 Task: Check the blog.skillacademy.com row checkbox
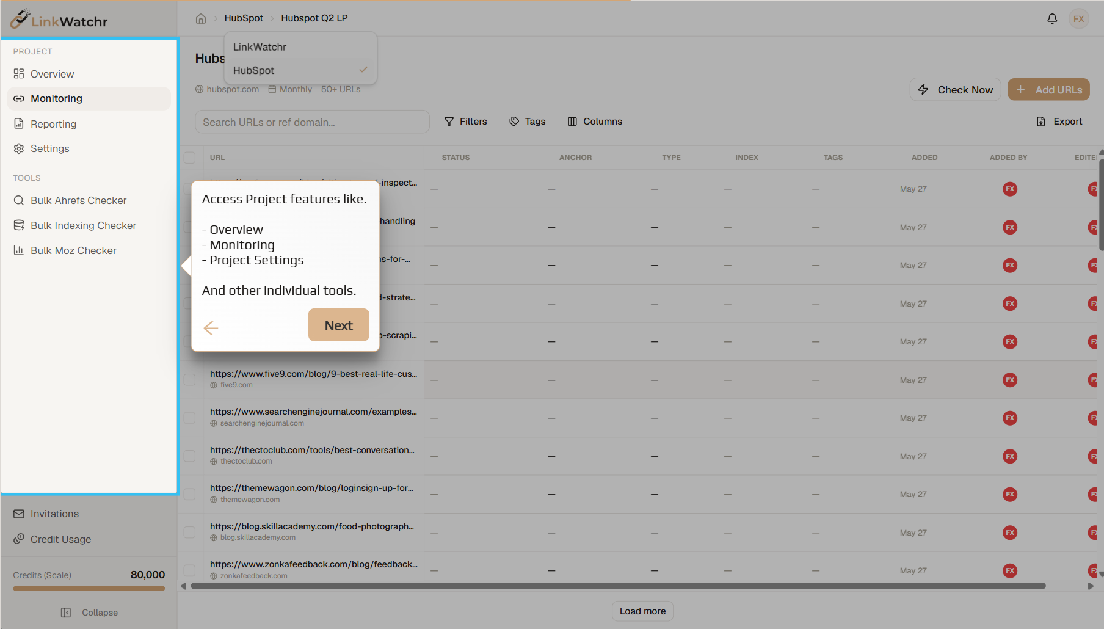[x=189, y=533]
